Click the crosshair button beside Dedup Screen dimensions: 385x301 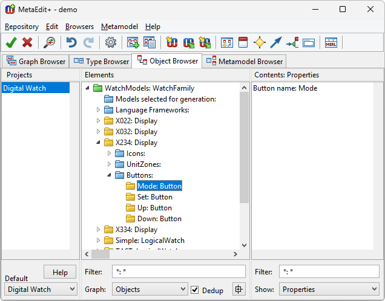coord(239,290)
